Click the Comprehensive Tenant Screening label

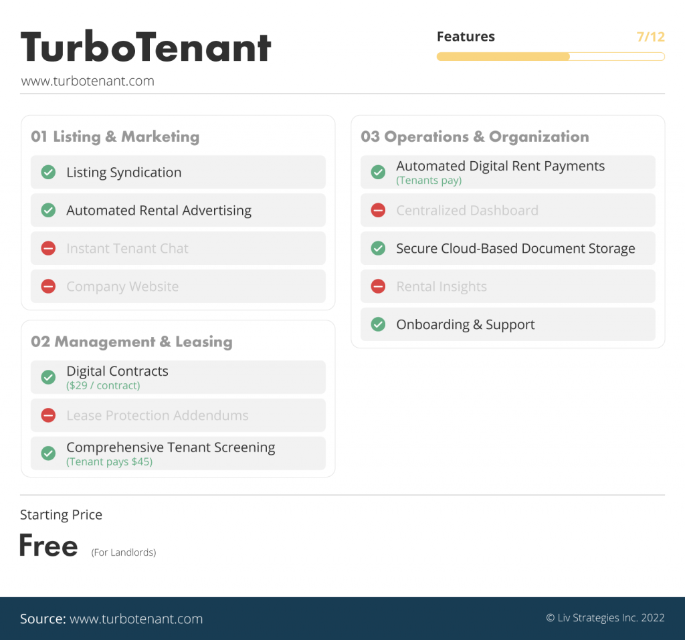[x=171, y=447]
